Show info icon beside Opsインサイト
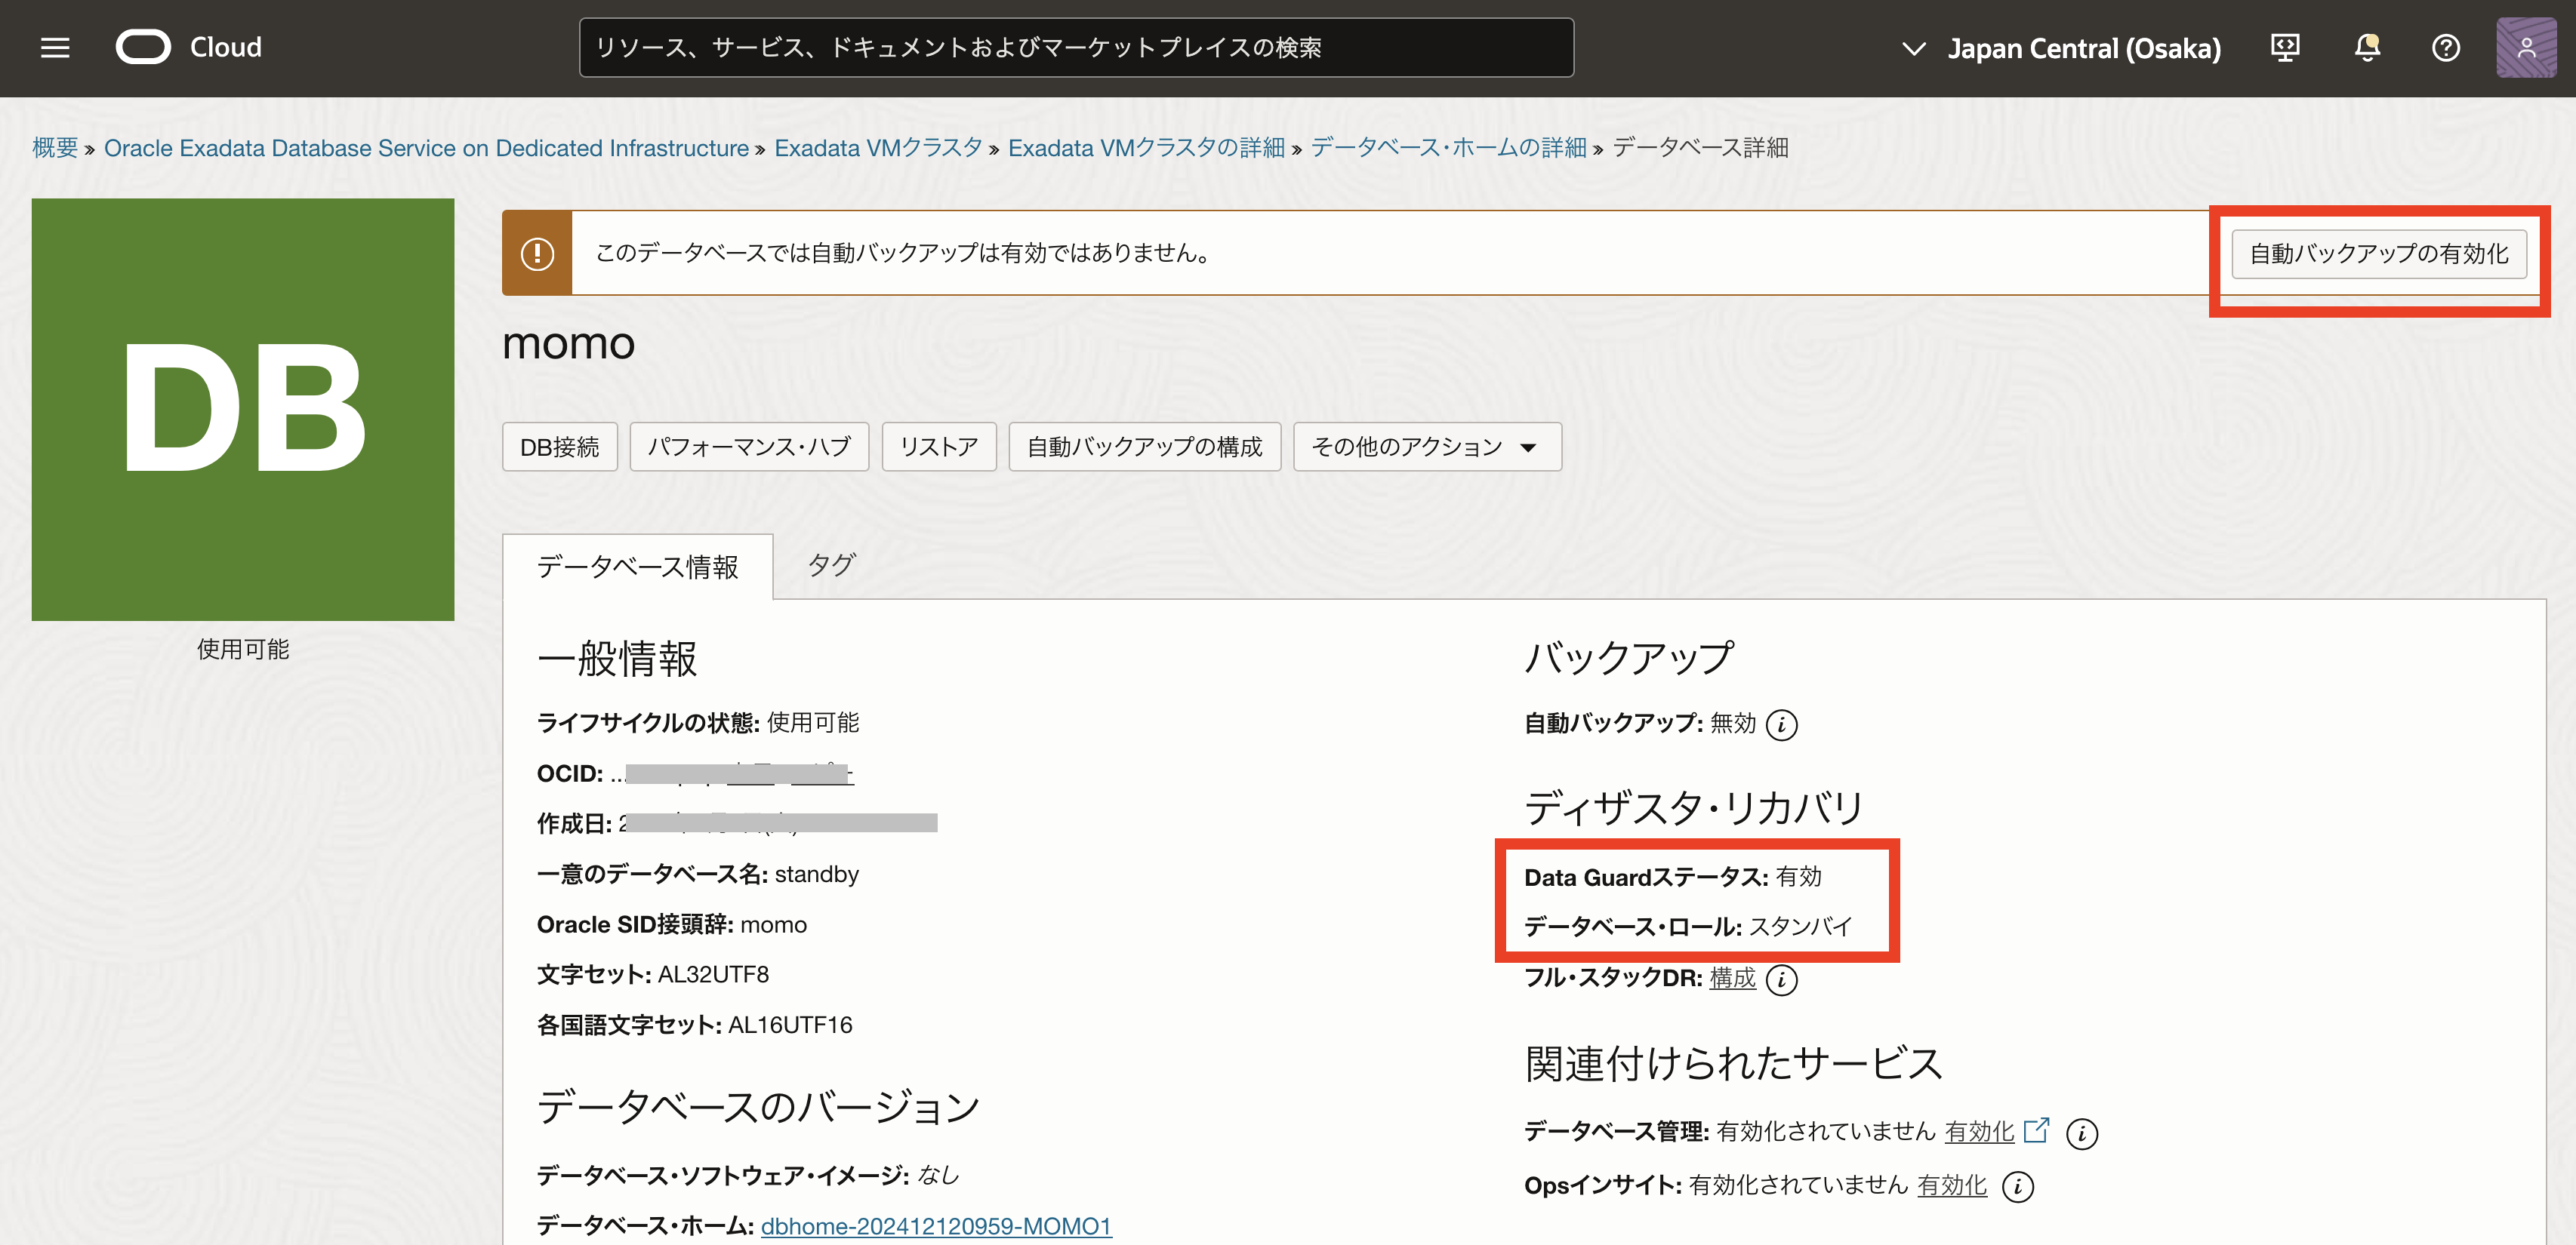Screen dimensions: 2576x1245 2017,1187
